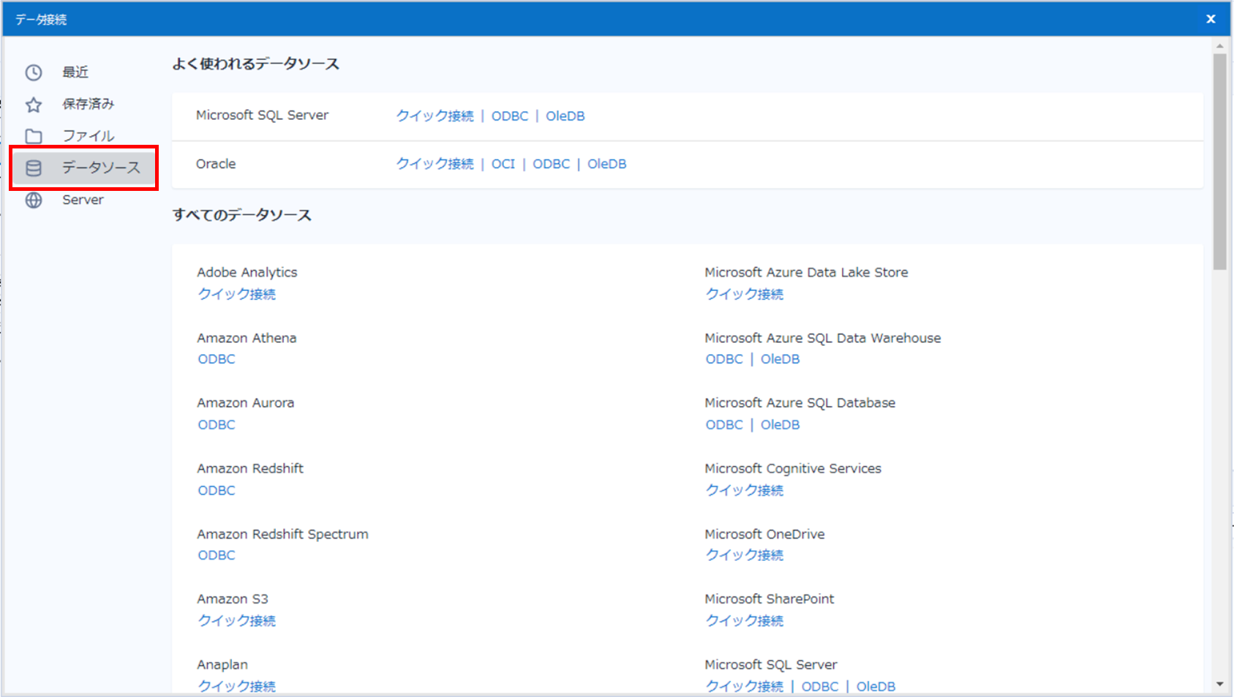The width and height of the screenshot is (1234, 697).
Task: Click the Anaplan name
Action: pos(222,665)
